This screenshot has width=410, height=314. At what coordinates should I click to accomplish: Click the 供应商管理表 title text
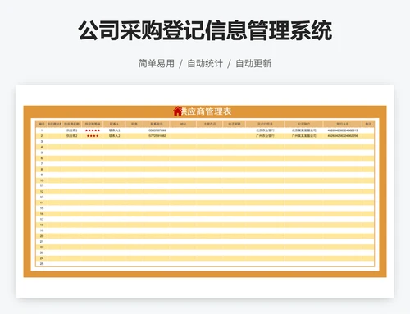(207, 111)
